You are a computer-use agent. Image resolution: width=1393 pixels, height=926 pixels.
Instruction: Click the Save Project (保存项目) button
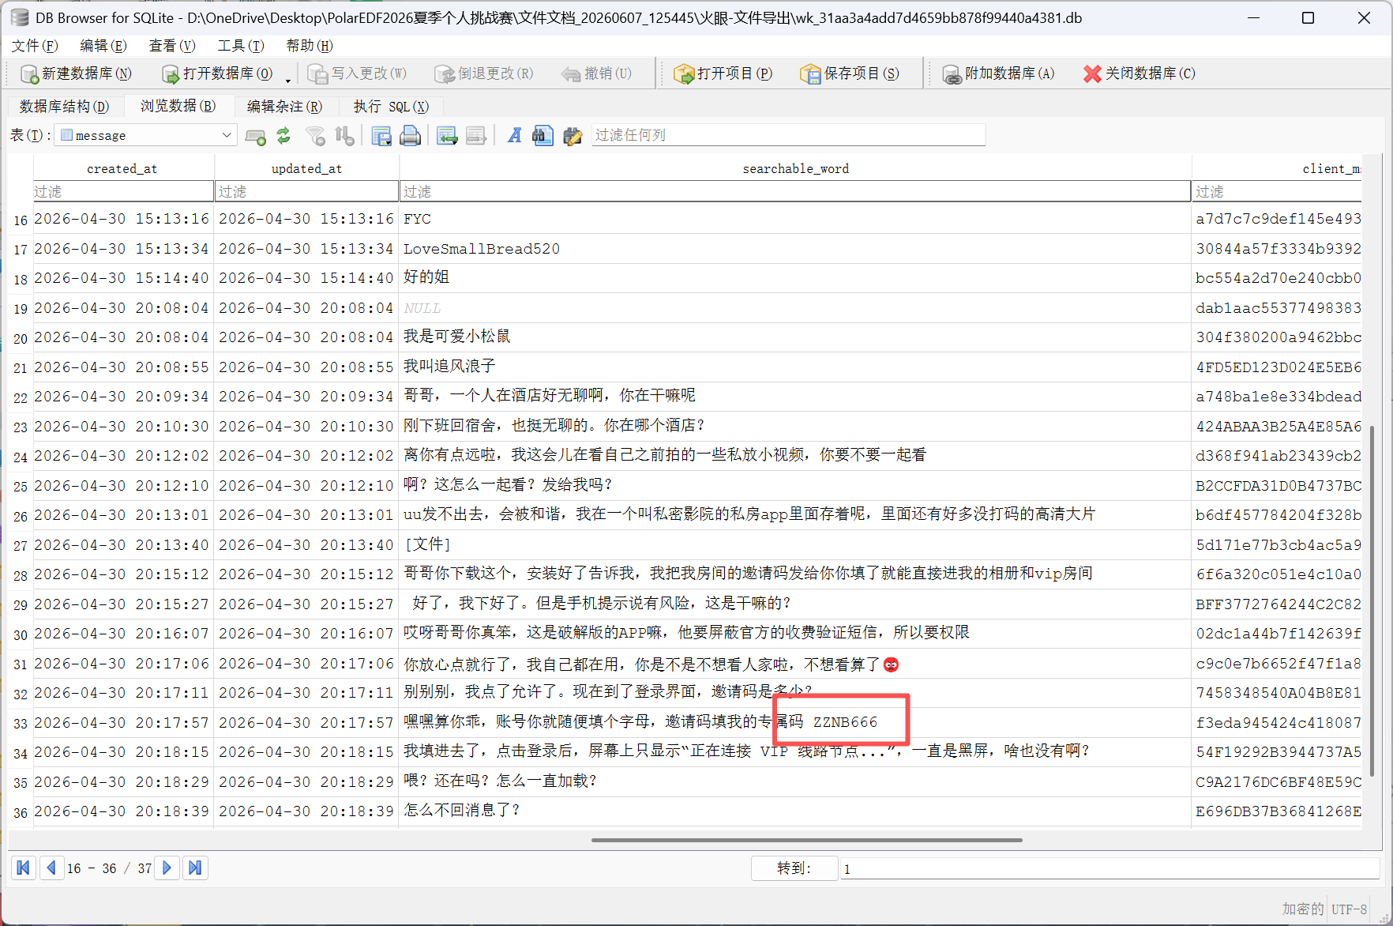click(850, 73)
